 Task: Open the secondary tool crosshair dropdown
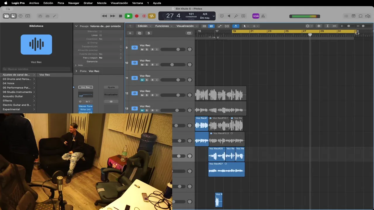256,26
